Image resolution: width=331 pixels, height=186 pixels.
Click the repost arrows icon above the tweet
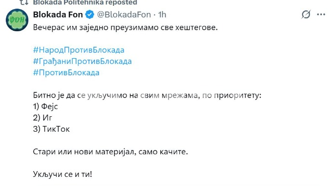(24, 2)
